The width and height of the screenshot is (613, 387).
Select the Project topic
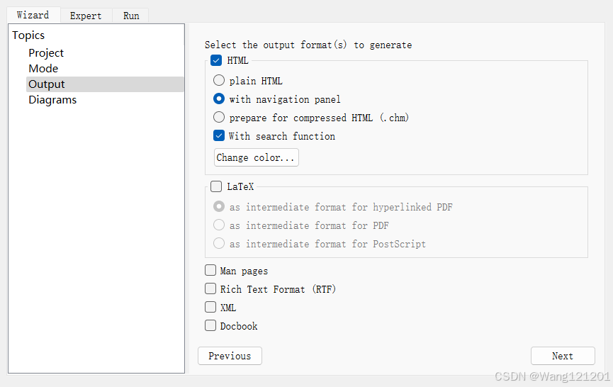click(46, 53)
